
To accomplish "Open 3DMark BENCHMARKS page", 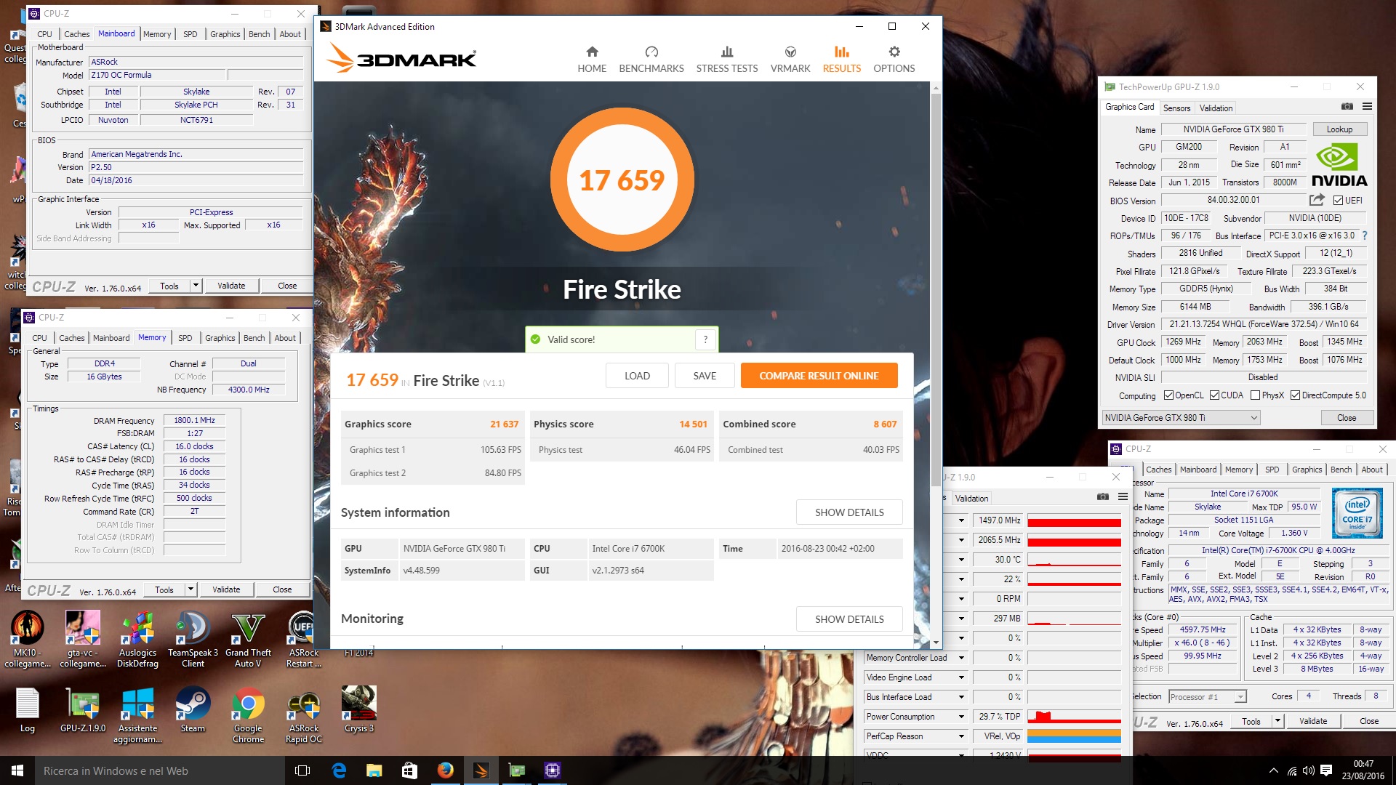I will point(651,60).
